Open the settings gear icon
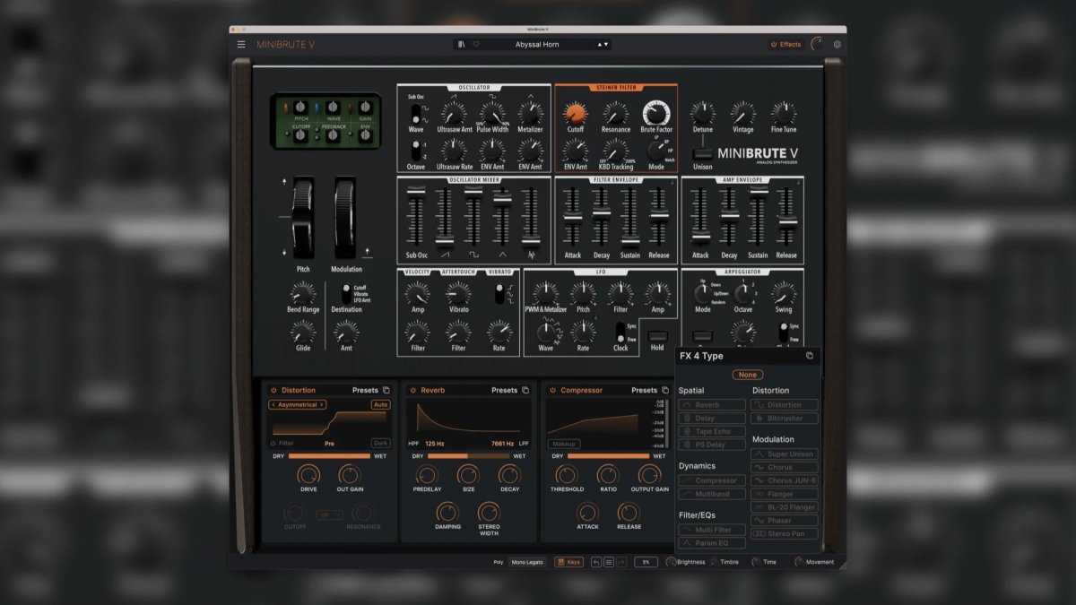Image resolution: width=1076 pixels, height=605 pixels. pos(837,44)
